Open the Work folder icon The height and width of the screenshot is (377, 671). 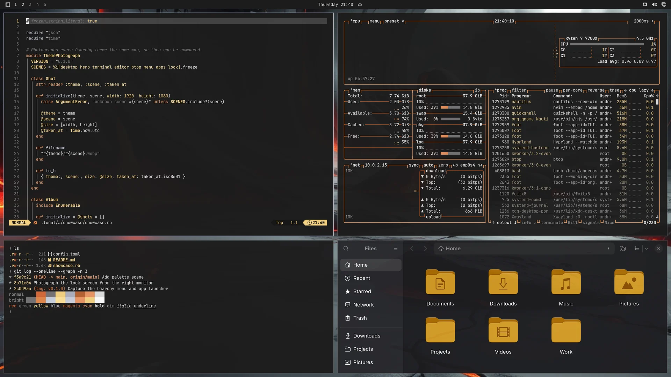point(566,330)
